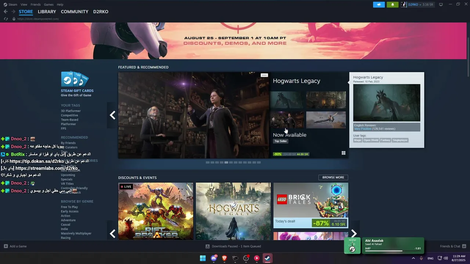Open OBS Studio from the taskbar
This screenshot has height=264, width=470.
246,258
